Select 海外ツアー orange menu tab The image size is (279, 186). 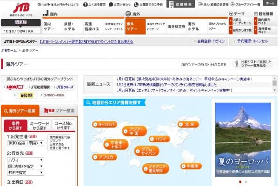coord(135,27)
